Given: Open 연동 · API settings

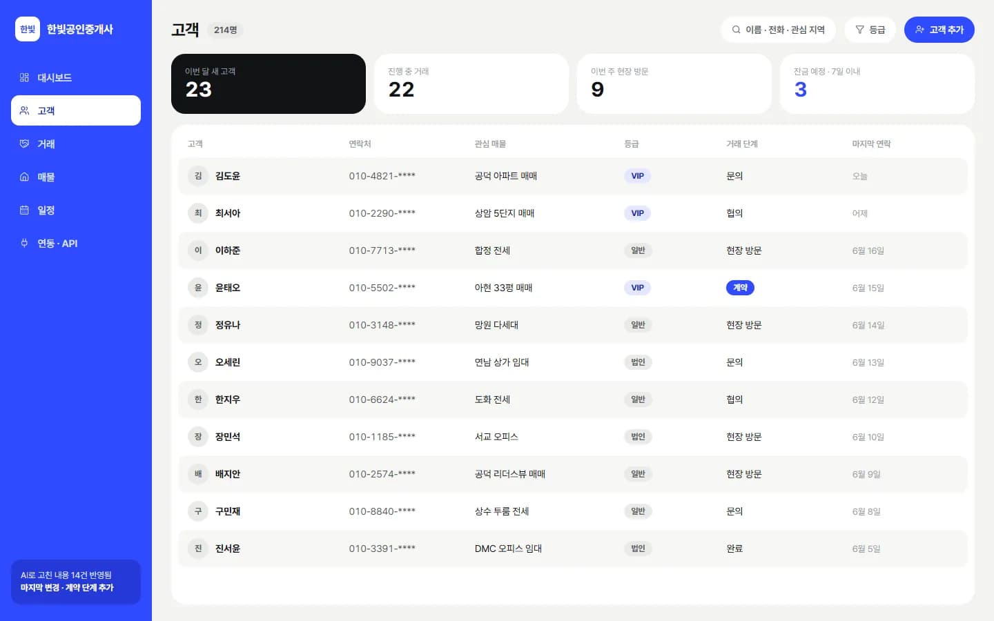Looking at the screenshot, I should point(76,243).
